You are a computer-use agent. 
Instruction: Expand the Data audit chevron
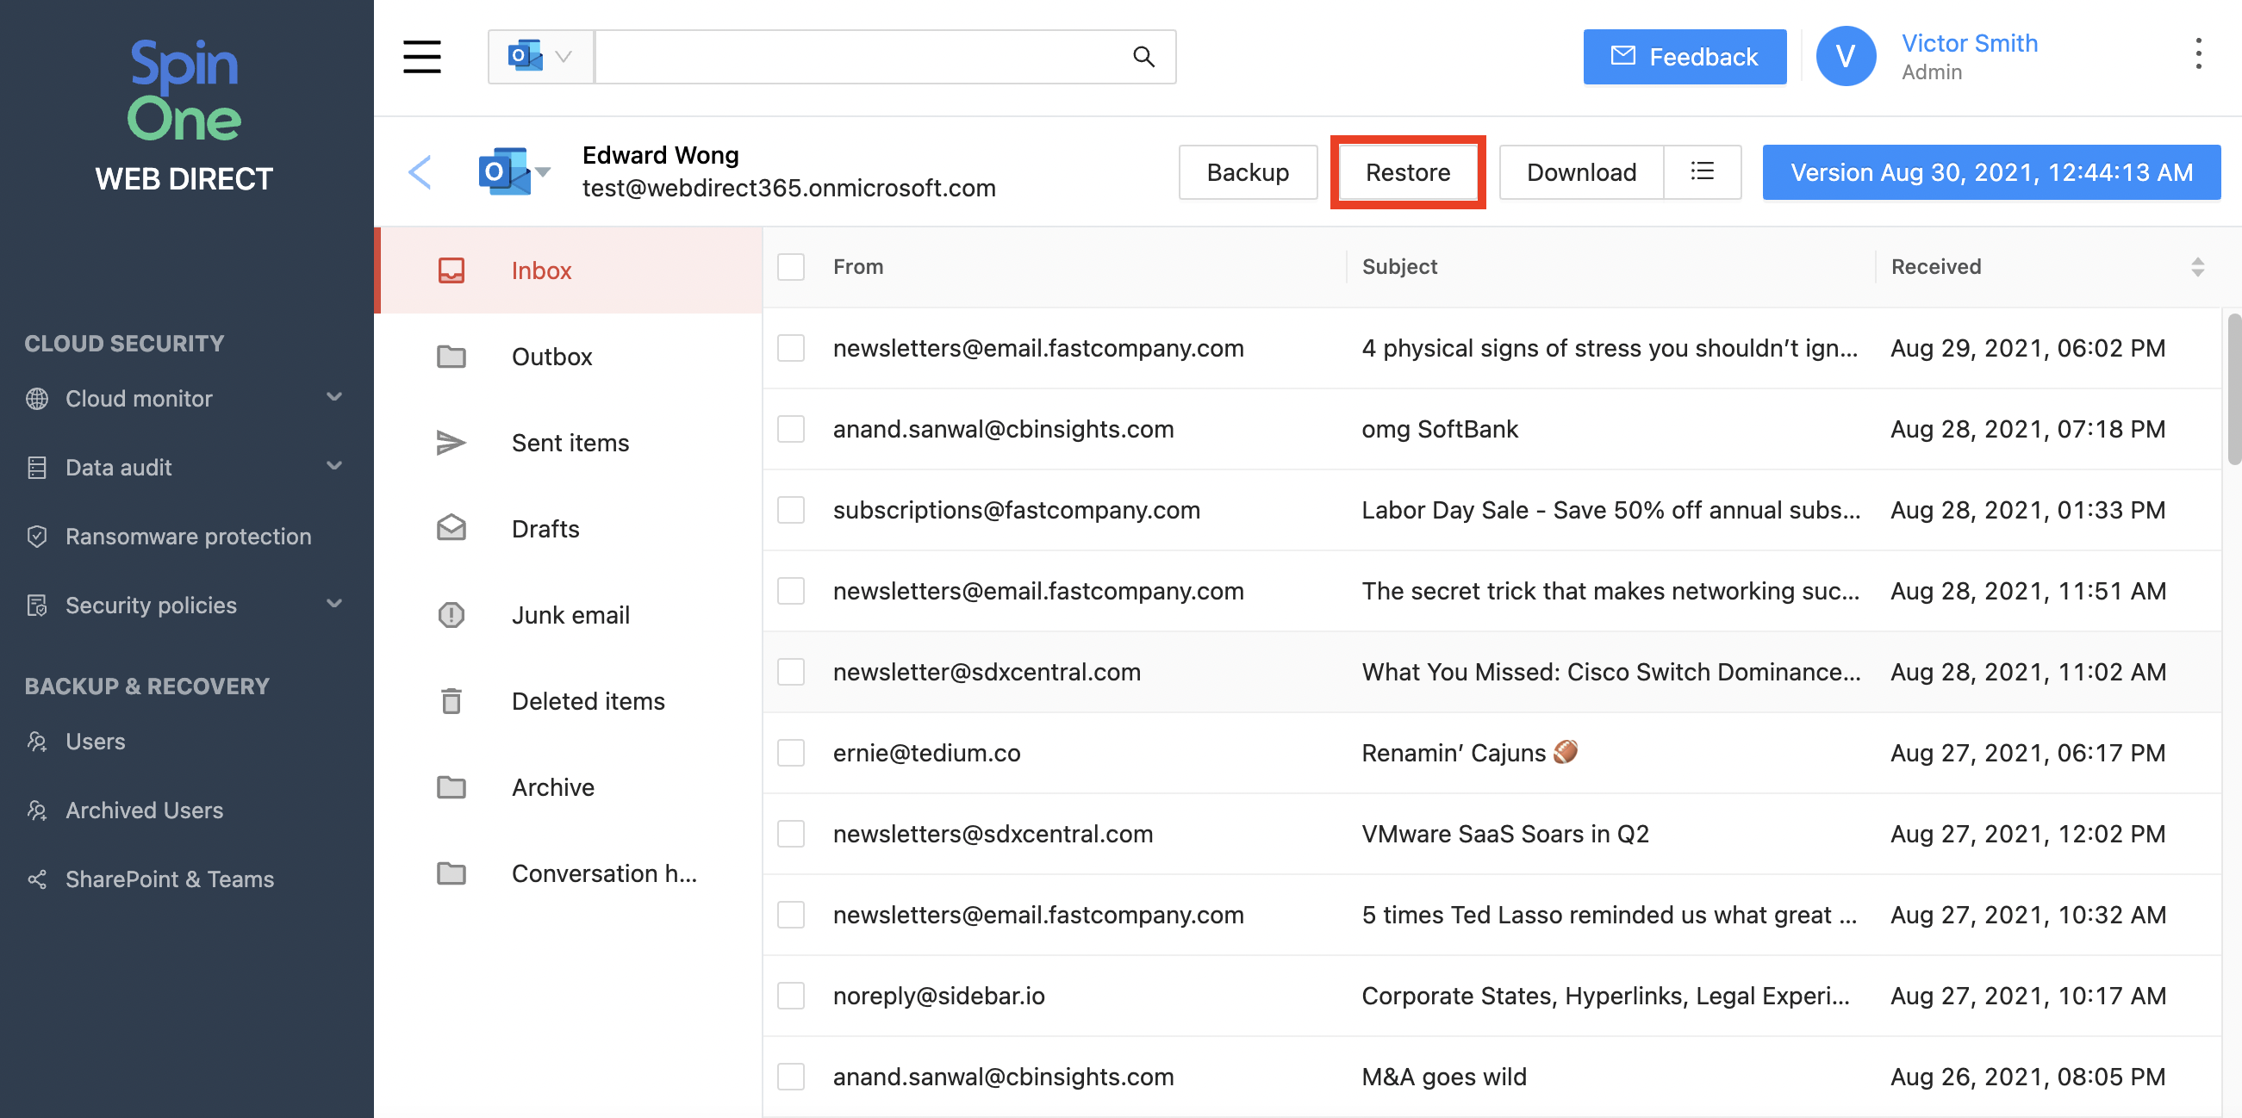(x=334, y=466)
